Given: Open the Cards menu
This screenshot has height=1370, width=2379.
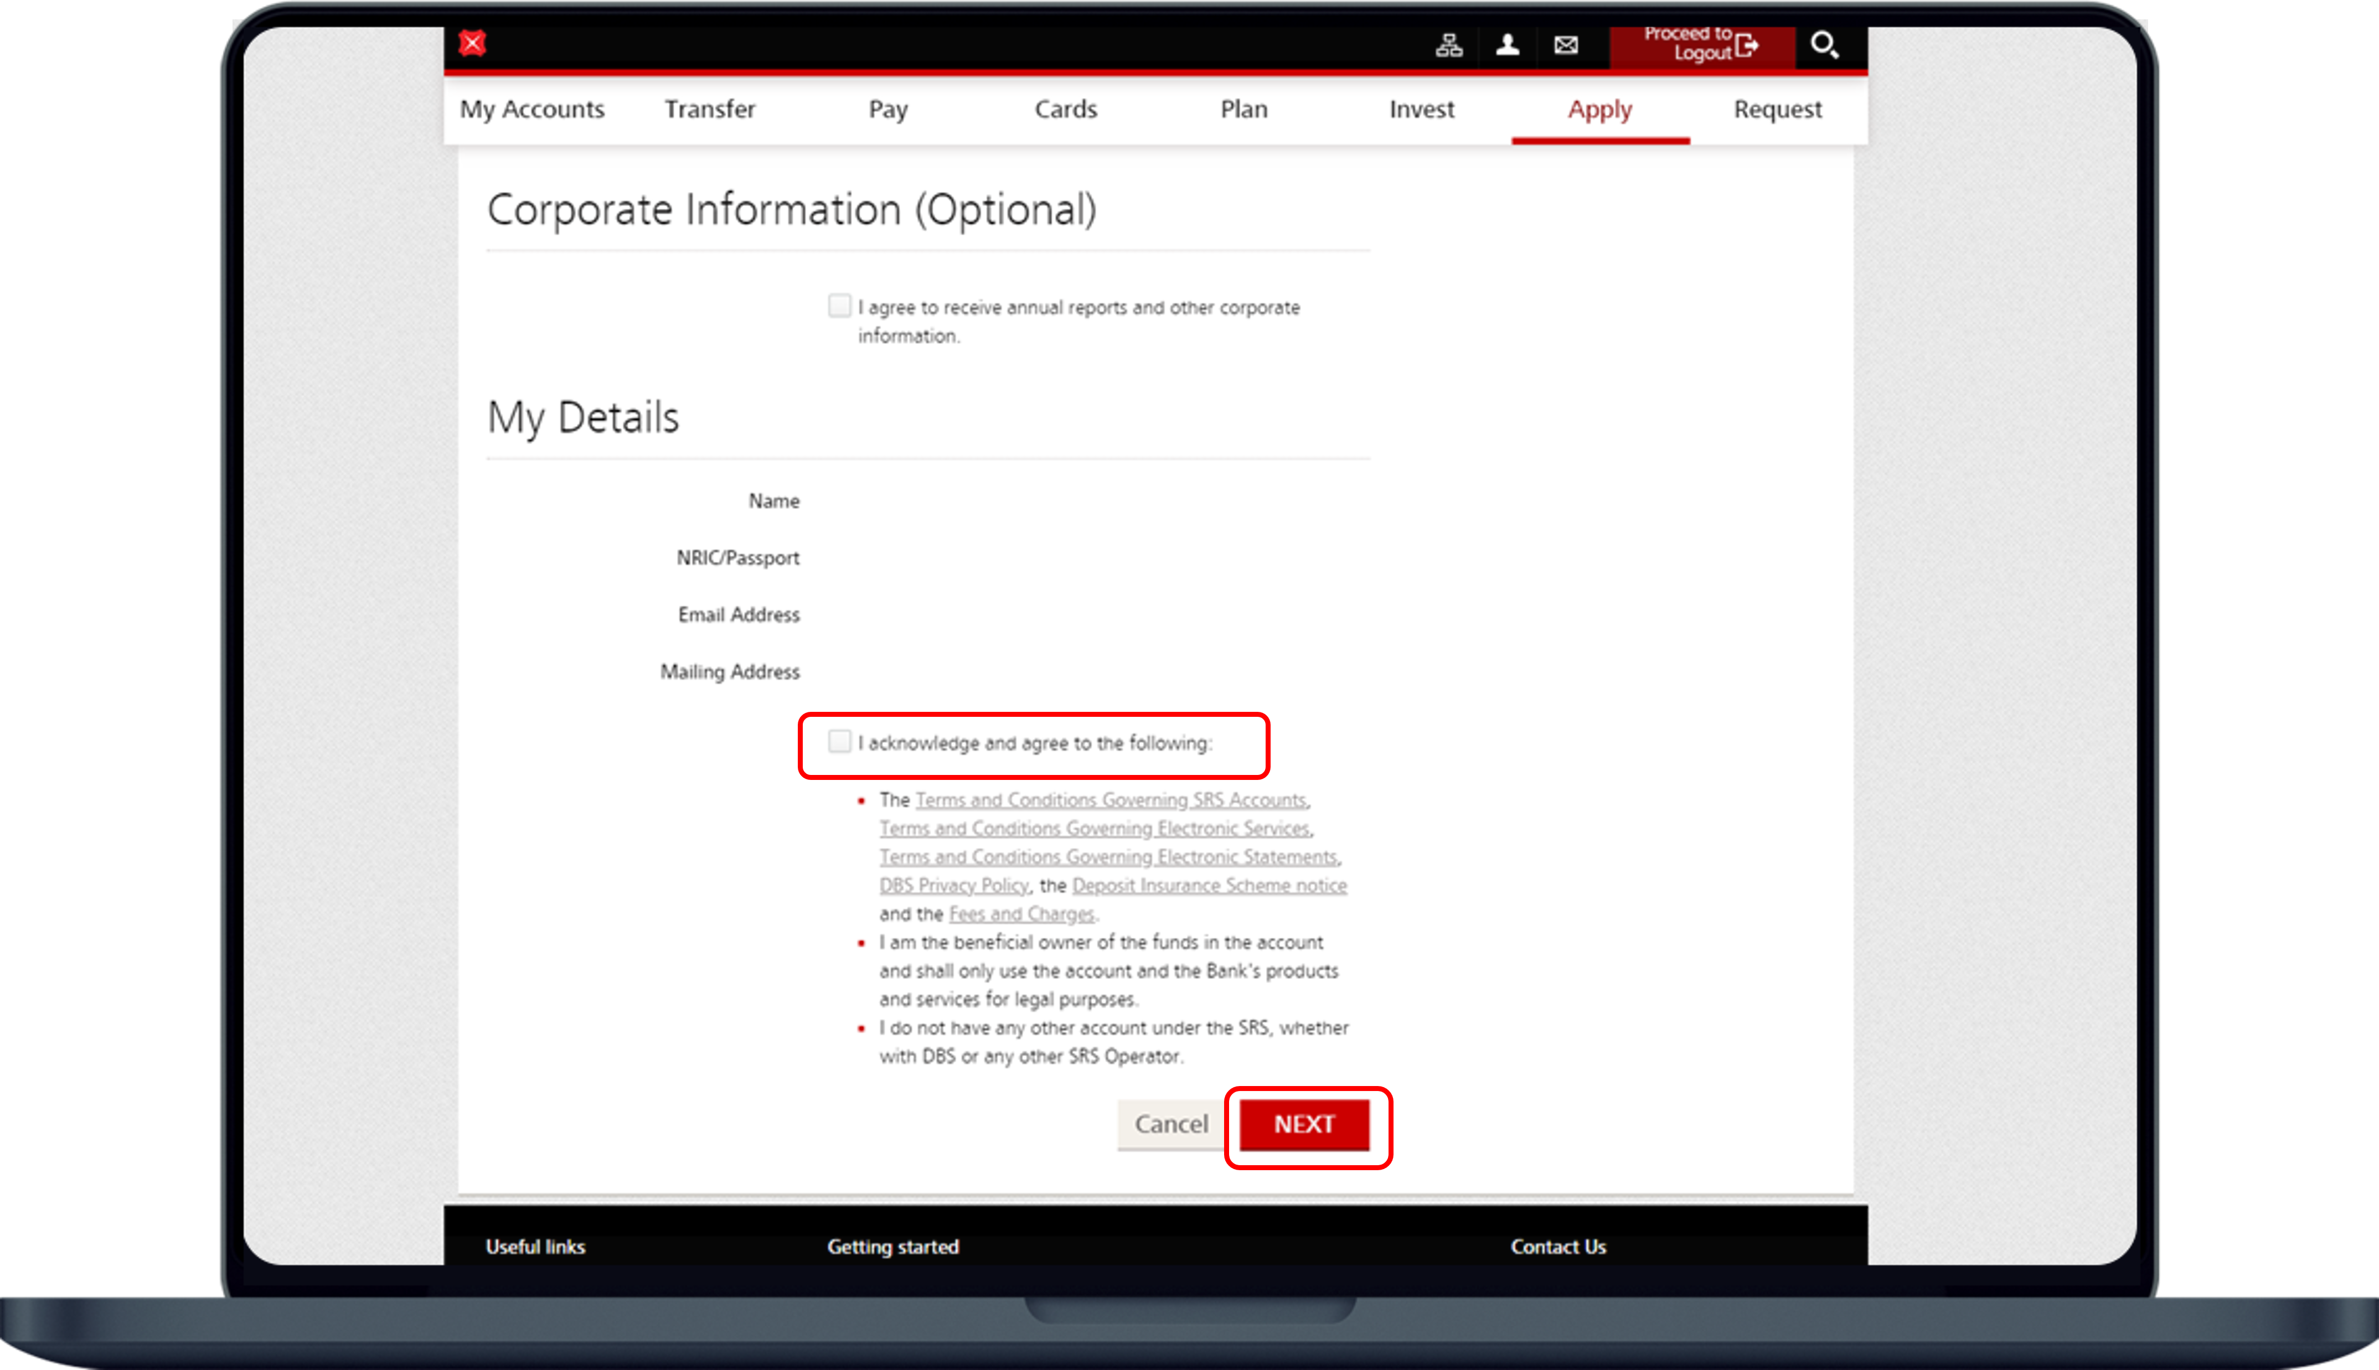Looking at the screenshot, I should click(1065, 109).
